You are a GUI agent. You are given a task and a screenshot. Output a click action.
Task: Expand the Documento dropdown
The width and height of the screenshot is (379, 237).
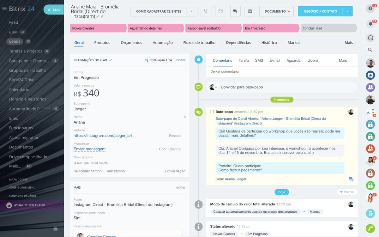pos(276,11)
